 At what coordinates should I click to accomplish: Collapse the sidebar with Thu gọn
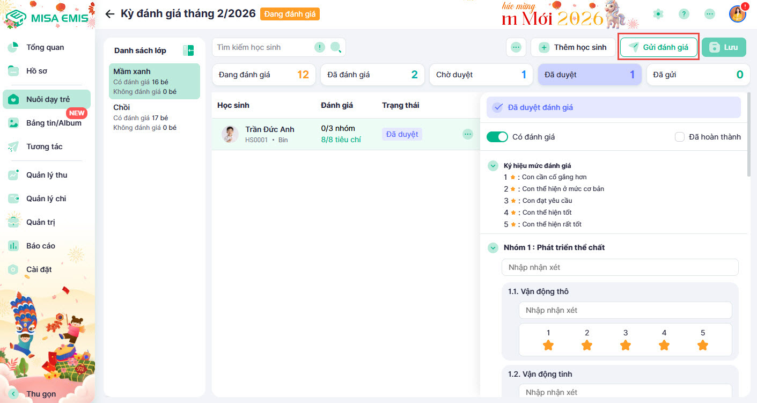coord(14,394)
